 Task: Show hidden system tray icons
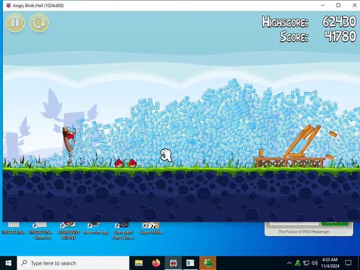[x=289, y=263]
